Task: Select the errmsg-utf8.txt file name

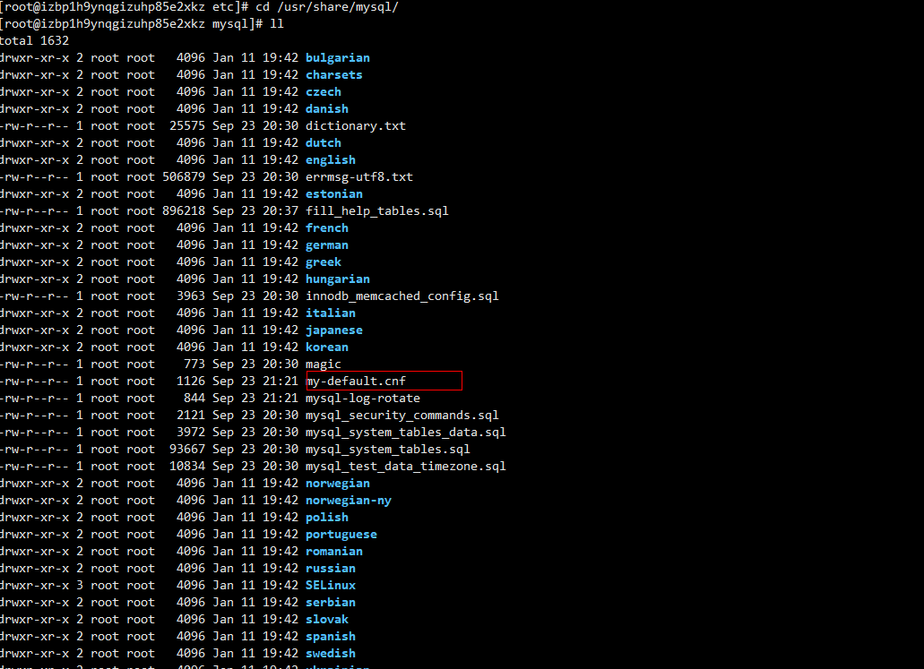Action: (359, 176)
